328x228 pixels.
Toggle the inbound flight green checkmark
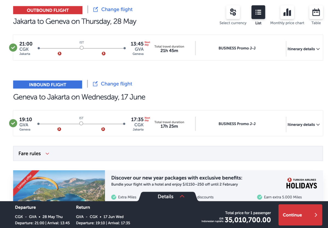coord(13,123)
